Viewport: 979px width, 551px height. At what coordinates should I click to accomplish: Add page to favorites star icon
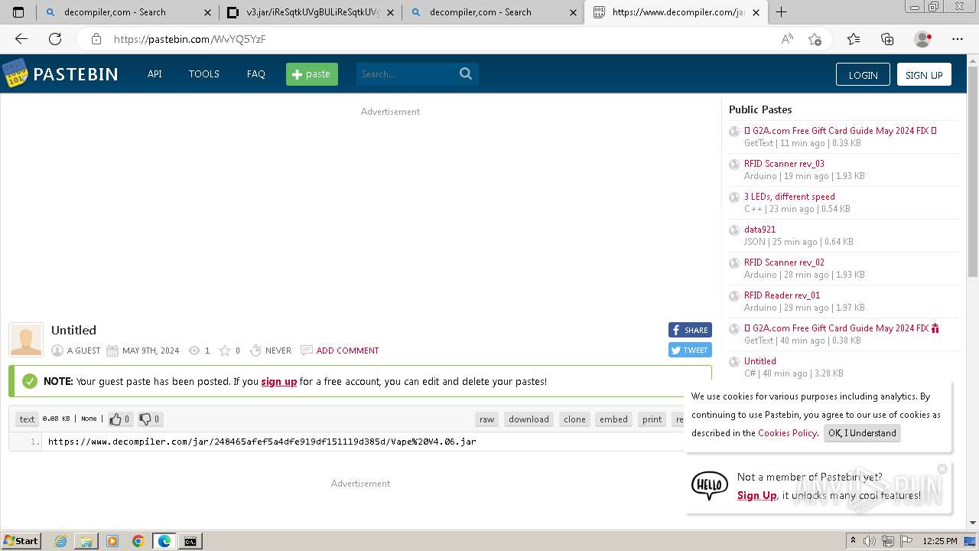(x=815, y=39)
